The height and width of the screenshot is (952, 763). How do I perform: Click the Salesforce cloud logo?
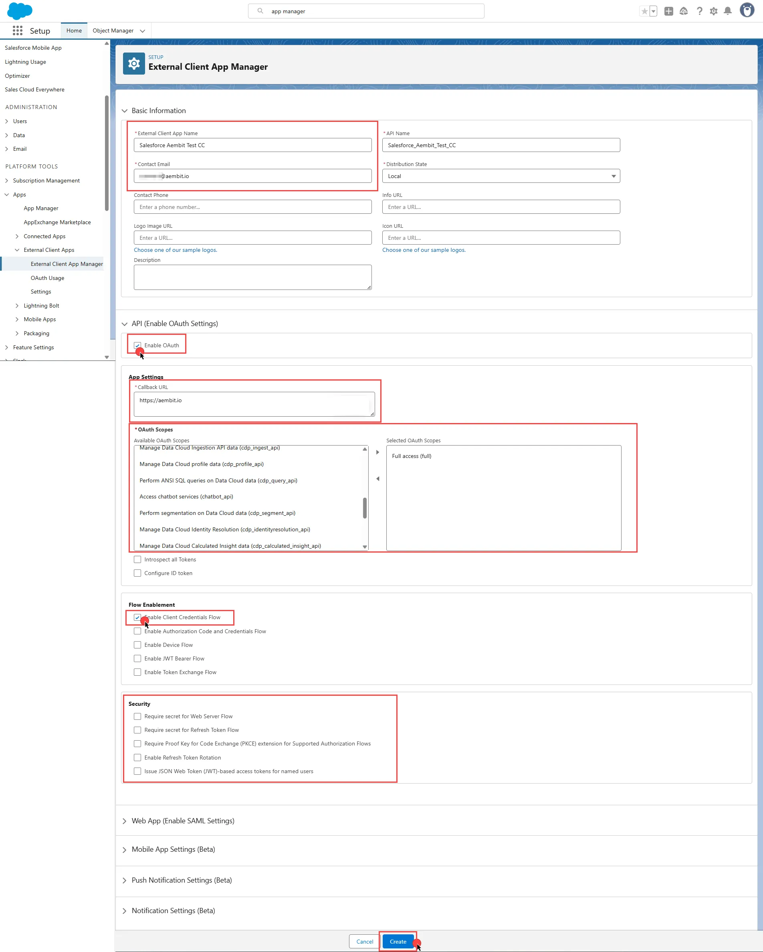point(19,10)
